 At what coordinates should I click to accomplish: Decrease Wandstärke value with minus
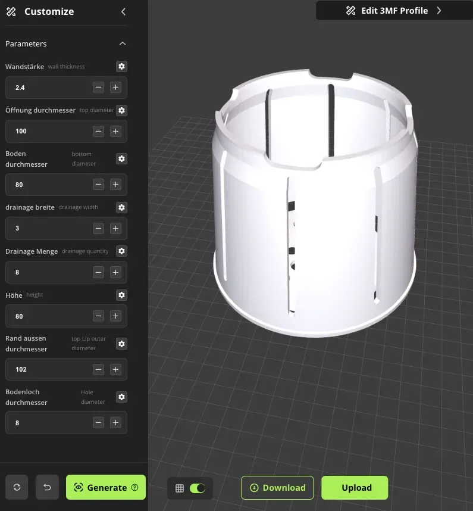click(98, 88)
